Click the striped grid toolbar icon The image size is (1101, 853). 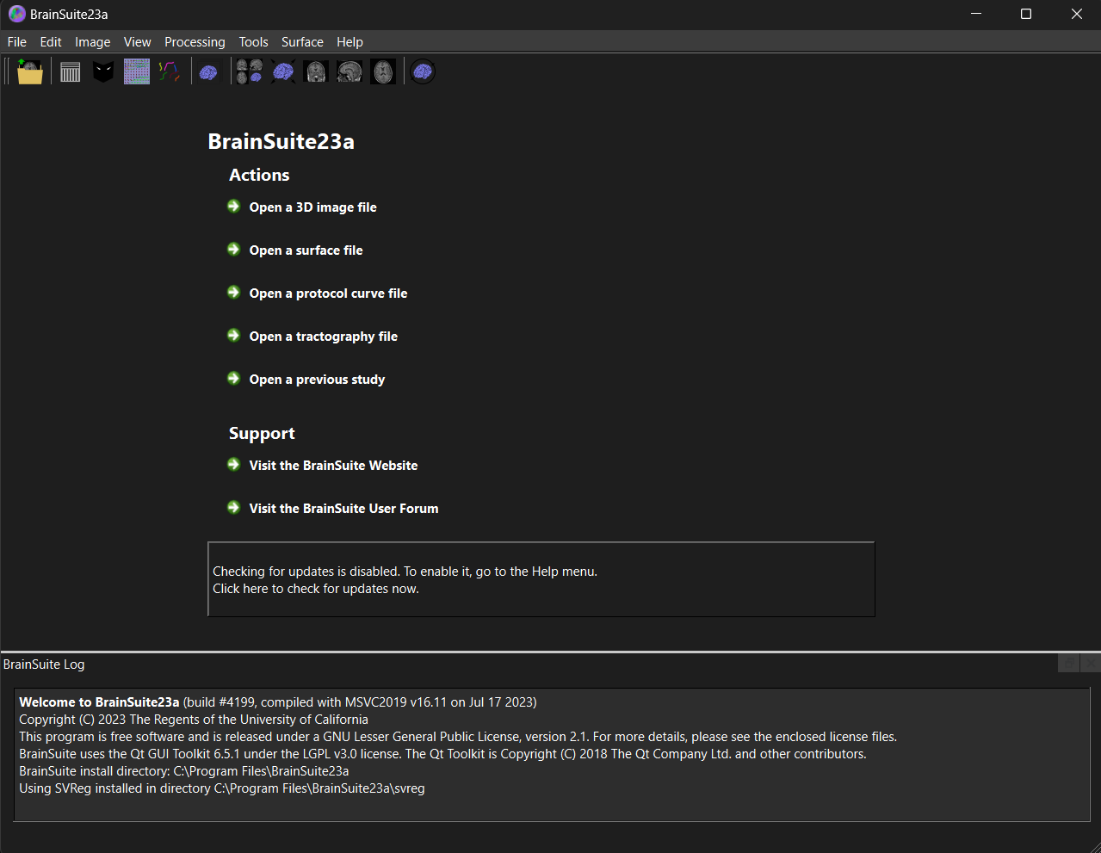(71, 71)
